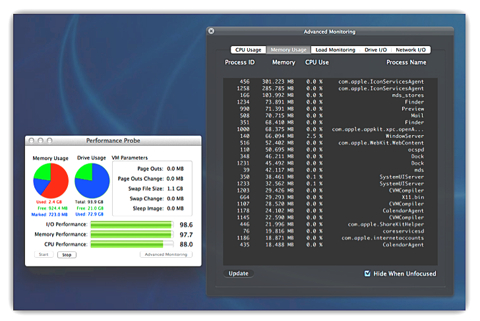480x321 pixels.
Task: Toggle the Hide When Unfocused checkbox
Action: point(367,274)
